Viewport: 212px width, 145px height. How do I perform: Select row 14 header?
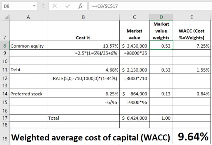coord(5,93)
